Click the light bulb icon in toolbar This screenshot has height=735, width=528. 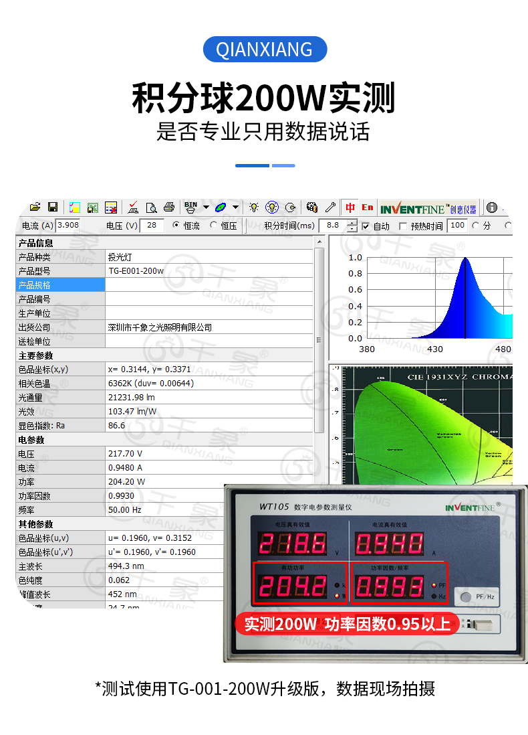(254, 208)
